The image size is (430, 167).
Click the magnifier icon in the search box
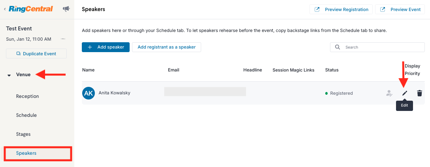click(338, 47)
